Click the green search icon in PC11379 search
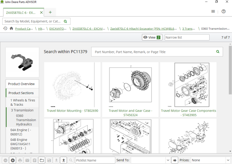Viewport: 232px width, 164px height. tap(218, 52)
